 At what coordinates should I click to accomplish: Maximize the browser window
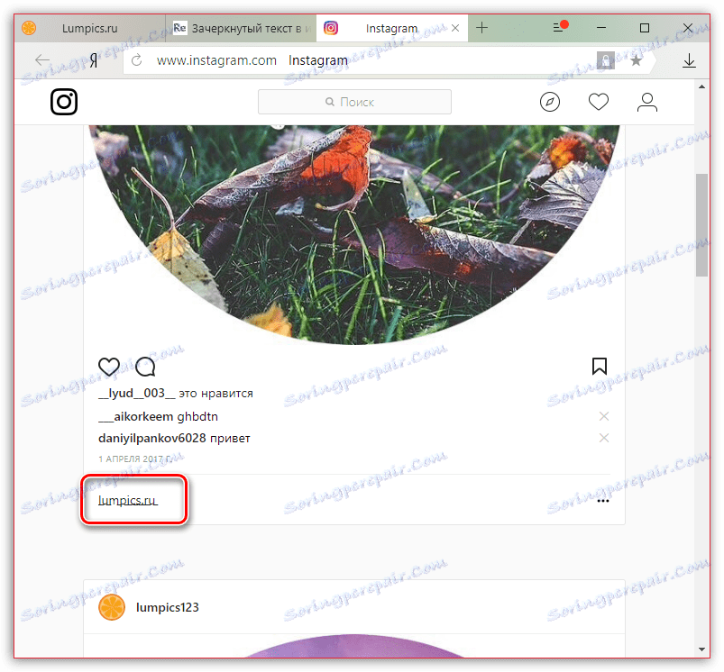pyautogui.click(x=644, y=28)
